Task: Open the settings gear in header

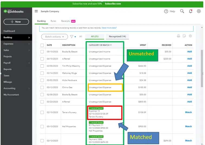Action: pyautogui.click(x=199, y=11)
